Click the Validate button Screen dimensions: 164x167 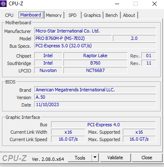[115, 158]
